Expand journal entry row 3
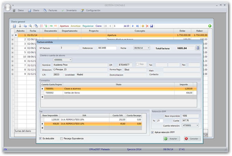Screen dimensions: 232x156 click(x=12, y=44)
